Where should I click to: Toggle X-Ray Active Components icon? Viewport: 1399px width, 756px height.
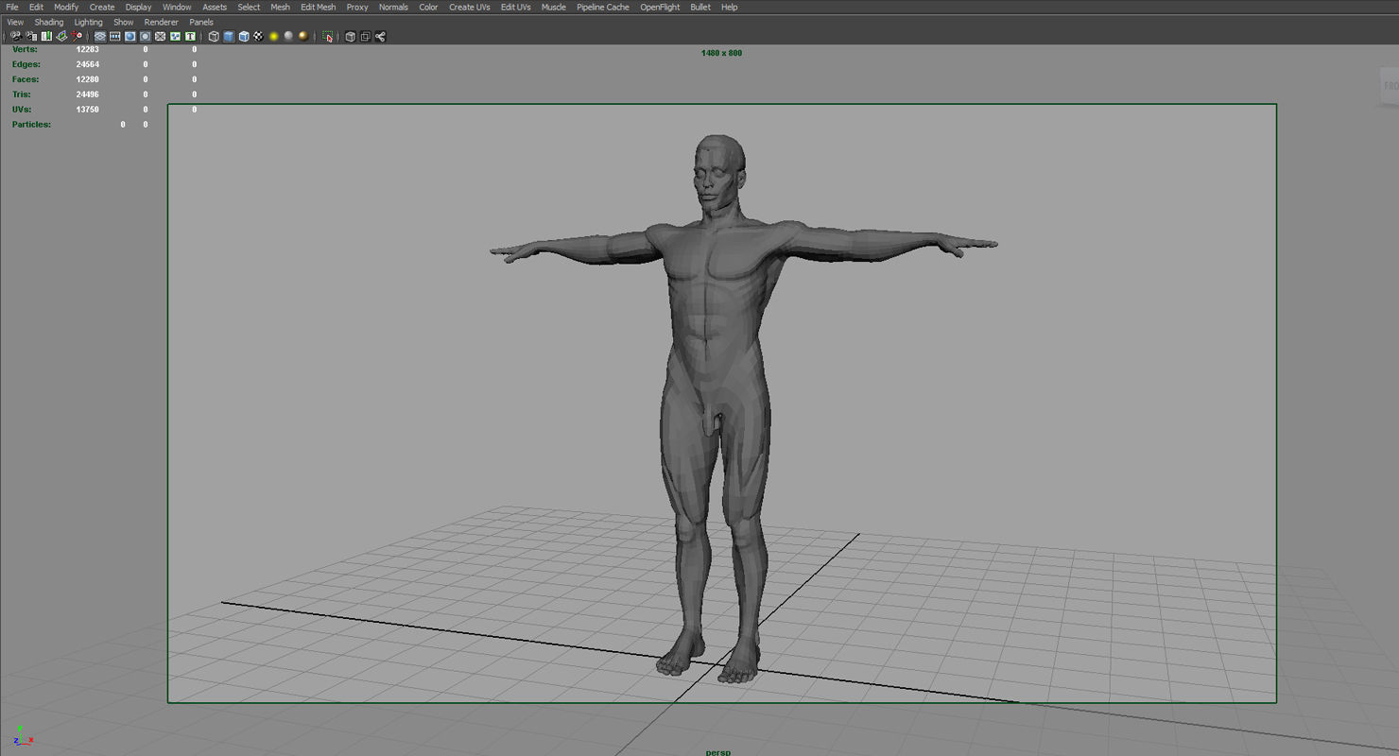(x=365, y=36)
